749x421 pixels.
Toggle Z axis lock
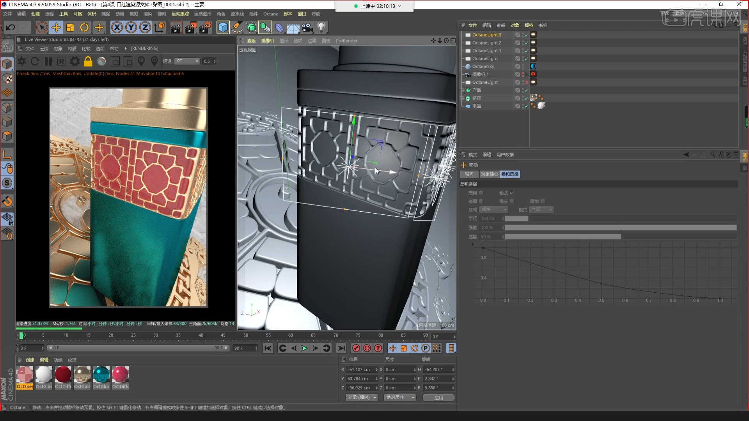click(145, 27)
